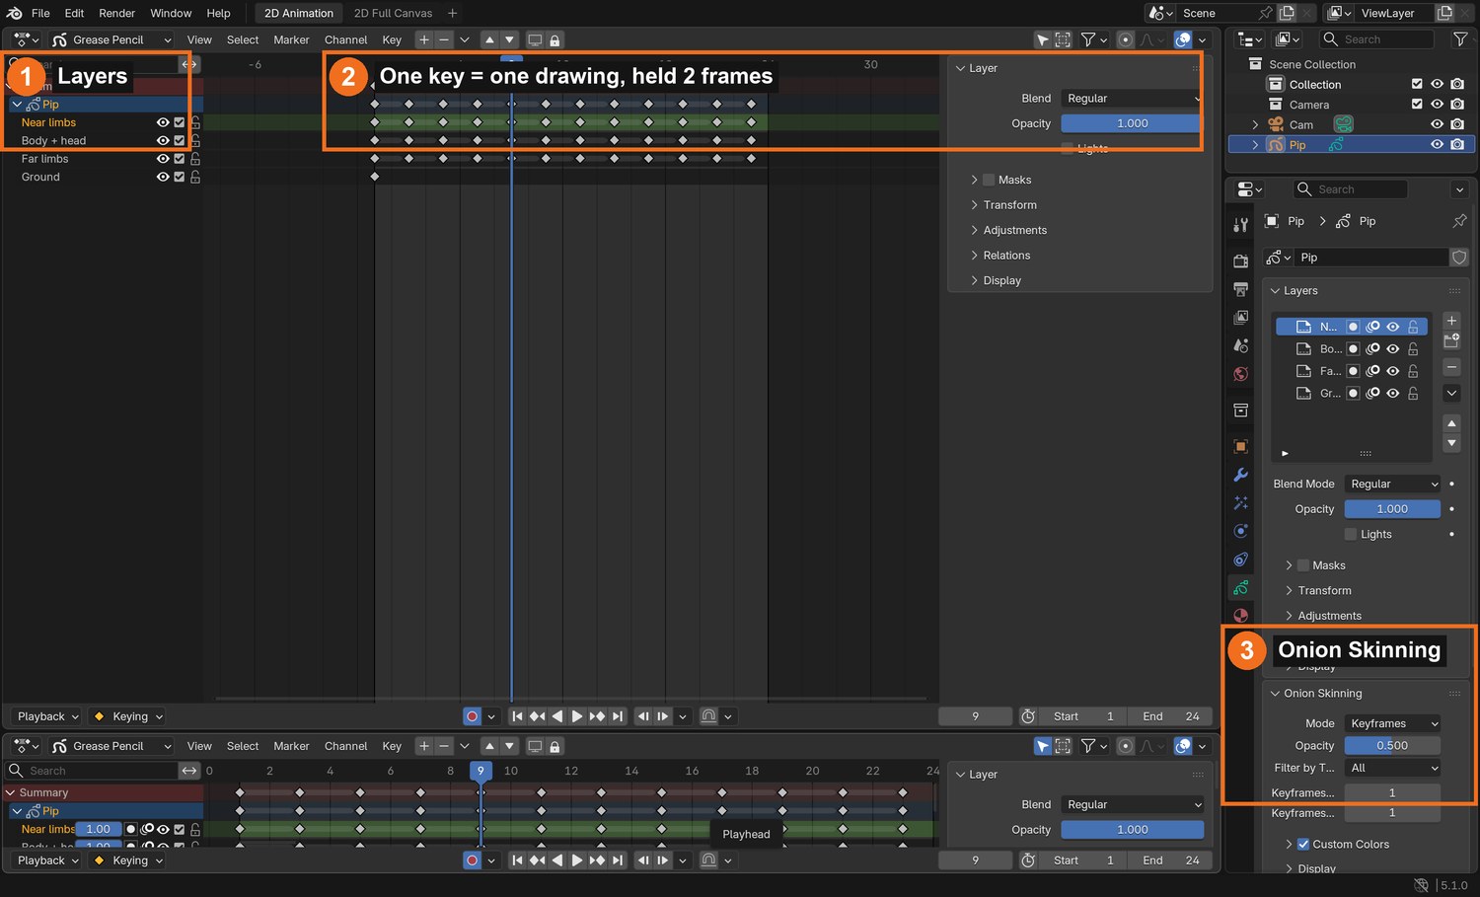Remove the selected layer with minus button
This screenshot has width=1480, height=897.
(1451, 367)
